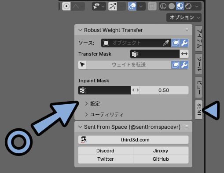
Task: Switch to the SENT sidebar tab
Action: [199, 109]
